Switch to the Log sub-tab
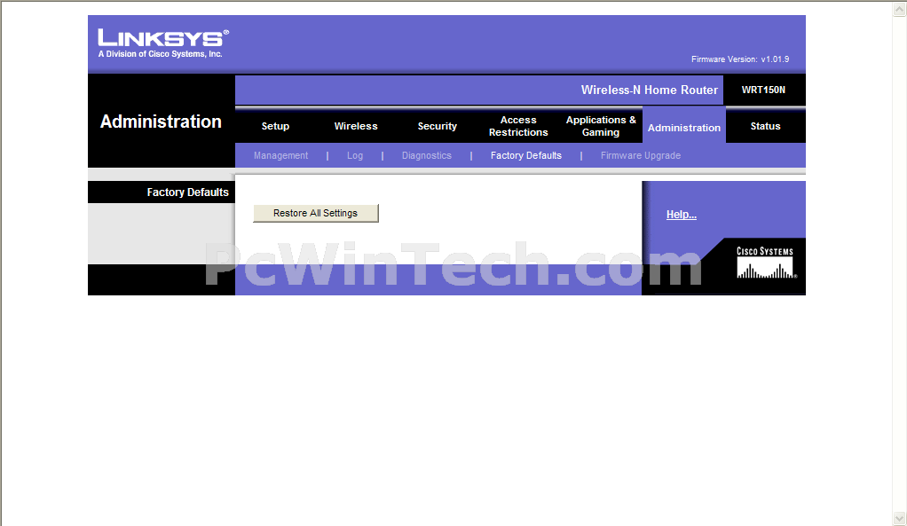 (x=355, y=155)
